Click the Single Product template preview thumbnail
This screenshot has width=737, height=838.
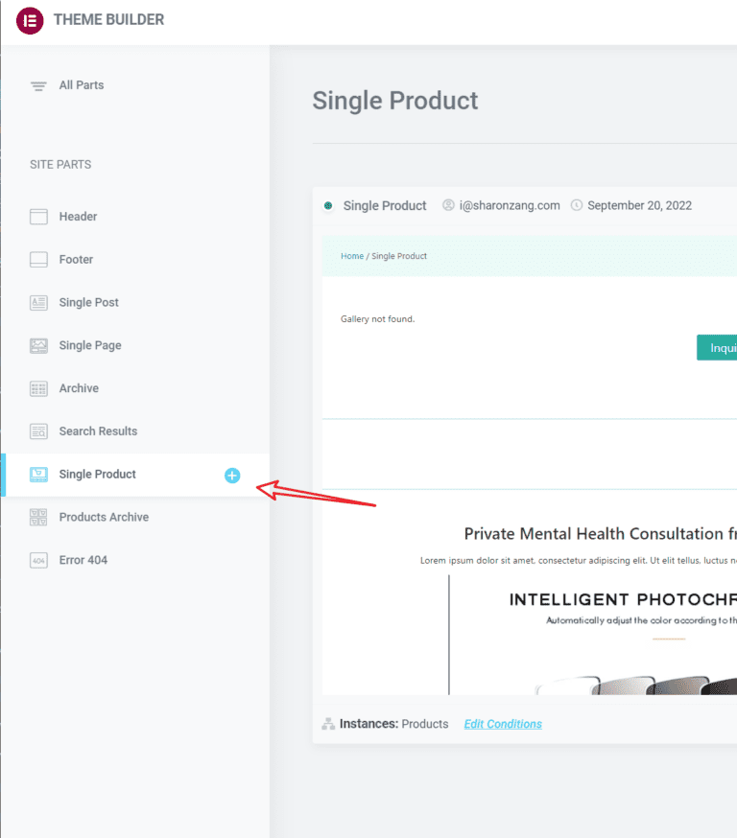coord(530,460)
